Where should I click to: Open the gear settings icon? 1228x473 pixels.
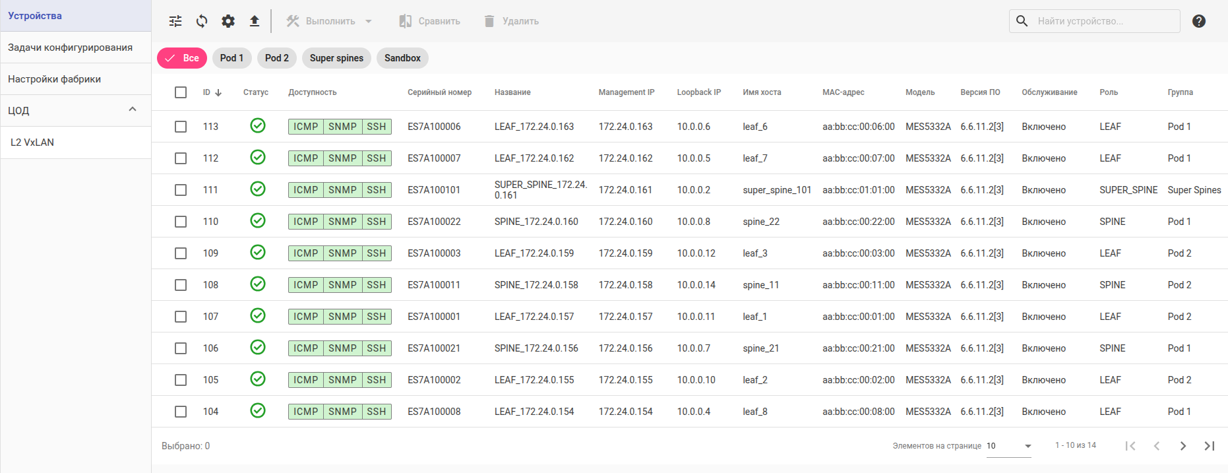228,21
